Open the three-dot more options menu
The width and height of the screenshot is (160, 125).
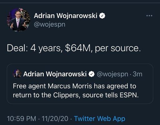point(149,16)
